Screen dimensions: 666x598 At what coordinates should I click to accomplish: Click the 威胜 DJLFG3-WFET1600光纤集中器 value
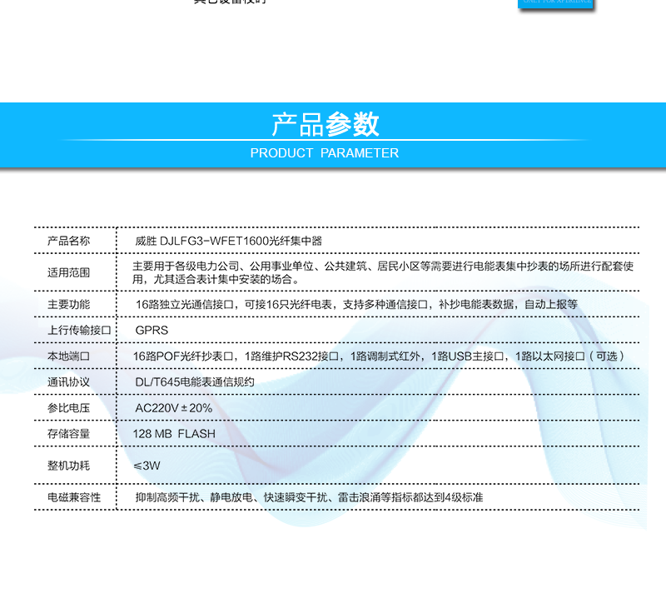click(228, 241)
